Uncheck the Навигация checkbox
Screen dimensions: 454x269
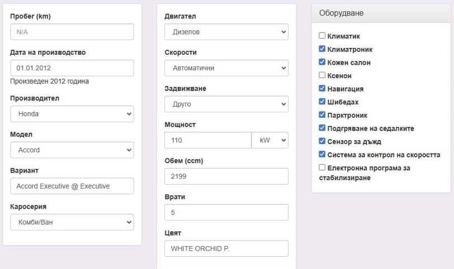click(x=322, y=88)
